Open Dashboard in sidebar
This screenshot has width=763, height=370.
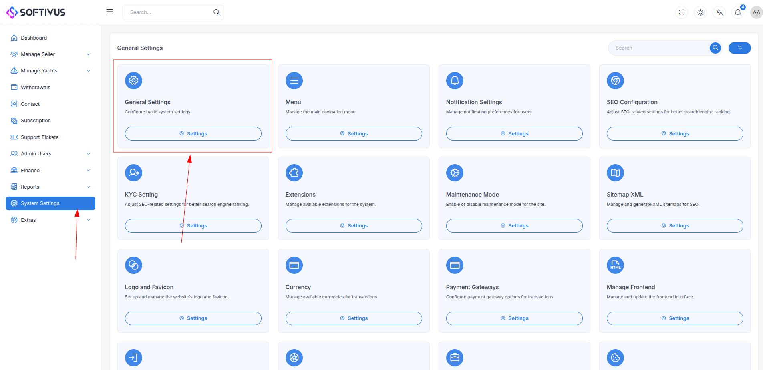pos(50,38)
